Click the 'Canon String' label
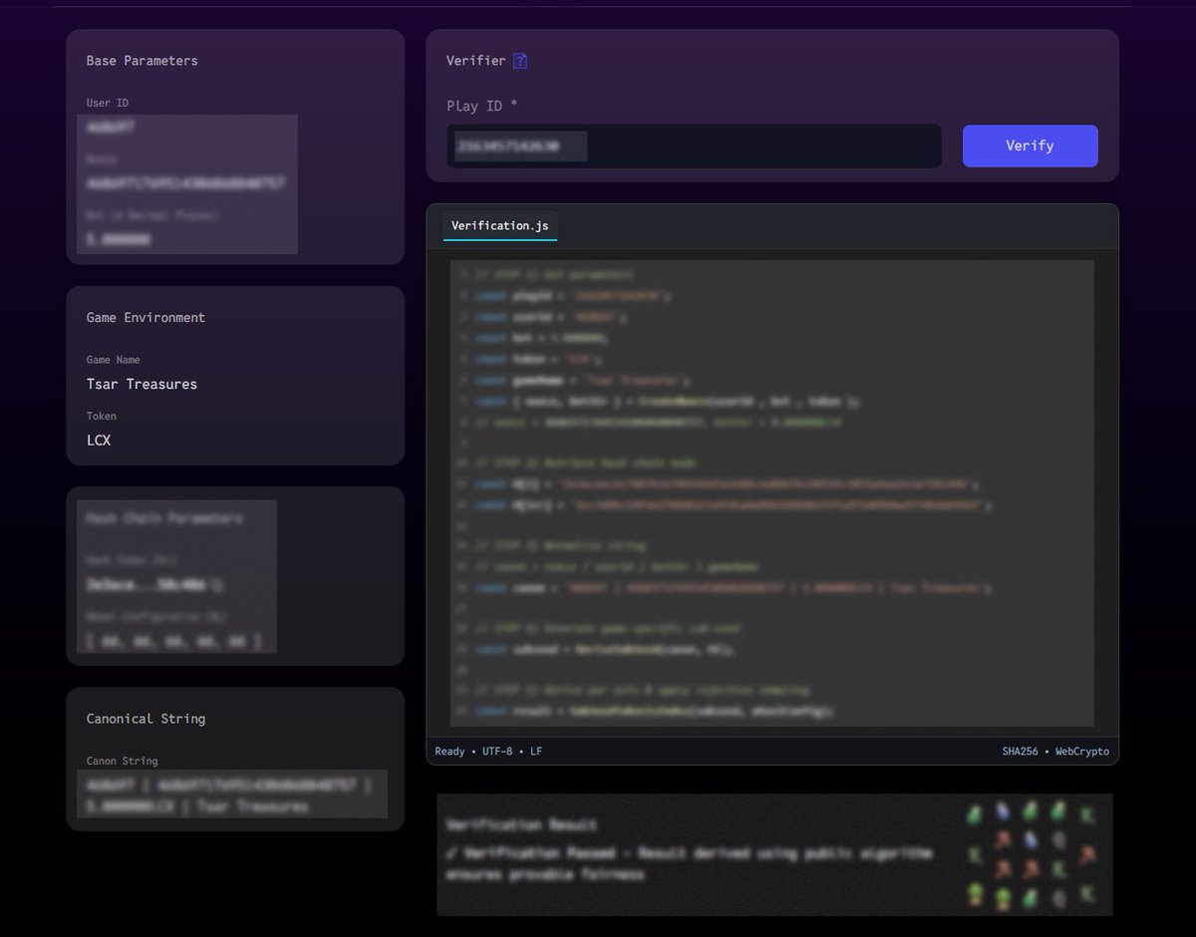Image resolution: width=1196 pixels, height=937 pixels. pos(122,761)
